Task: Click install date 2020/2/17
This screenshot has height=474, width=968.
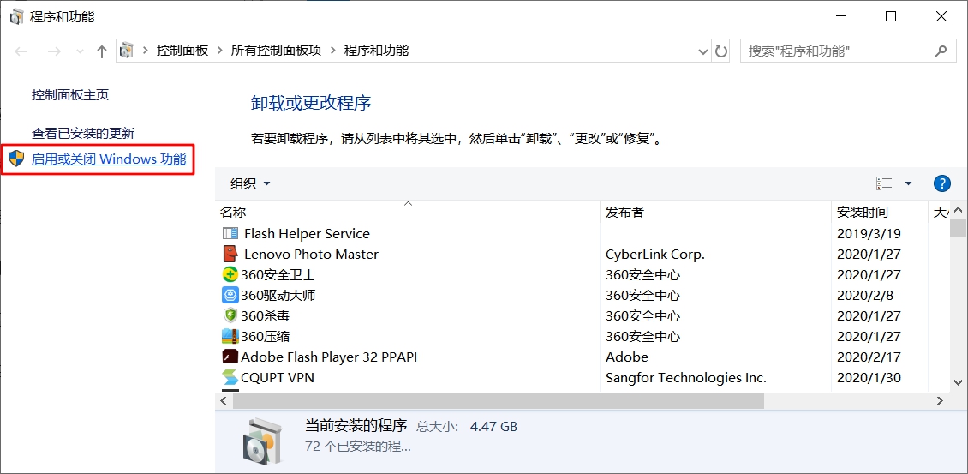Action: coord(869,357)
